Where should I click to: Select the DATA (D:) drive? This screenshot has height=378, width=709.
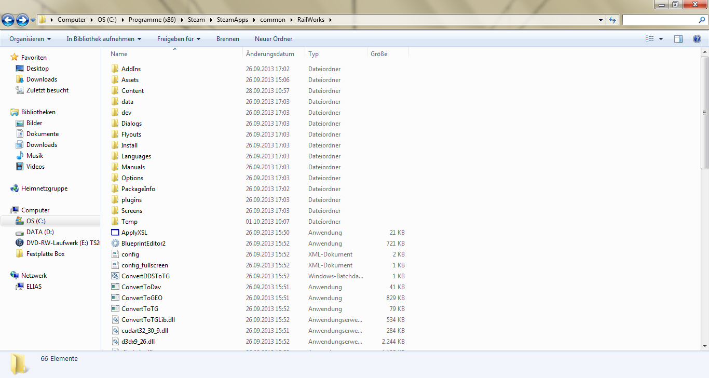tap(40, 232)
